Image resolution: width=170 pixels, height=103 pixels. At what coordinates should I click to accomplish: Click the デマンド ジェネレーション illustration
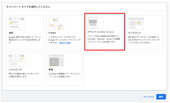(95, 23)
